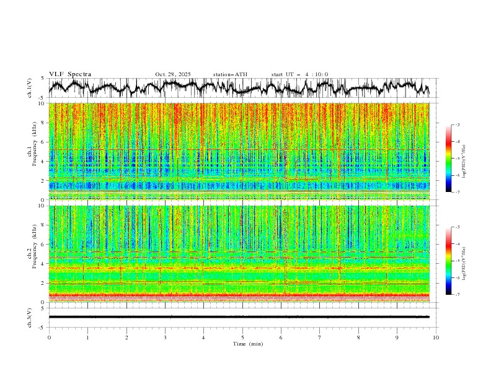The height and width of the screenshot is (379, 491).
Task: Click the lower color bar's log(PSD) label
Action: coord(464,264)
